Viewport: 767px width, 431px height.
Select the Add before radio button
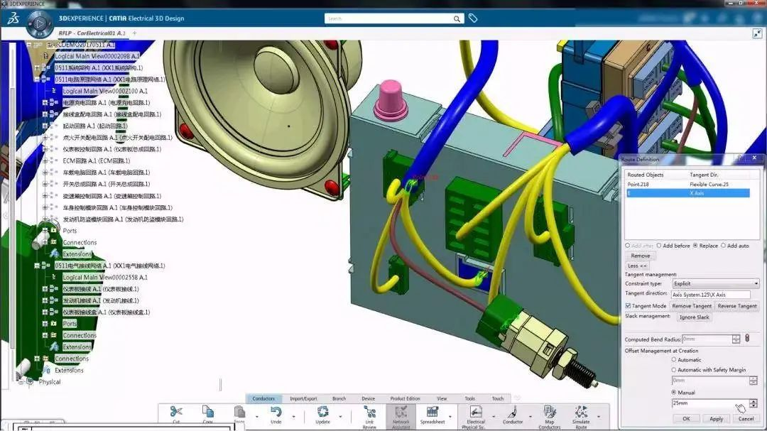[x=659, y=246]
